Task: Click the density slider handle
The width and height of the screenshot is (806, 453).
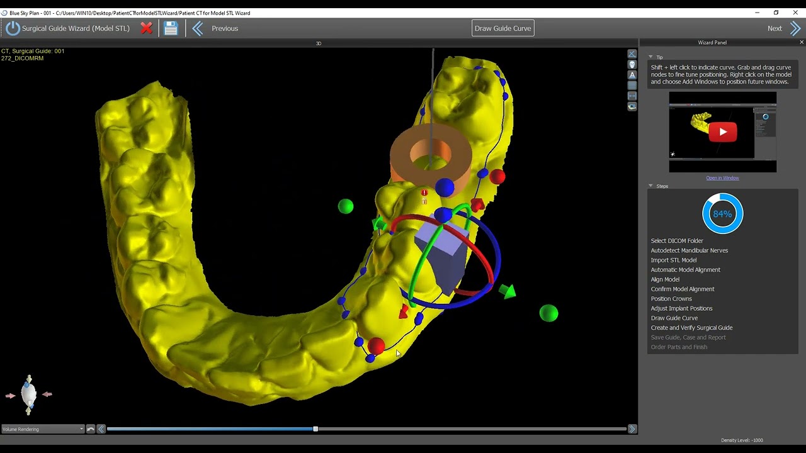Action: 315,429
